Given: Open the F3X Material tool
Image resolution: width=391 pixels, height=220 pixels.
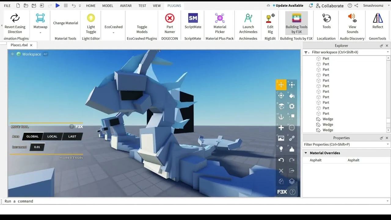Looking at the screenshot, I should click(292, 106).
